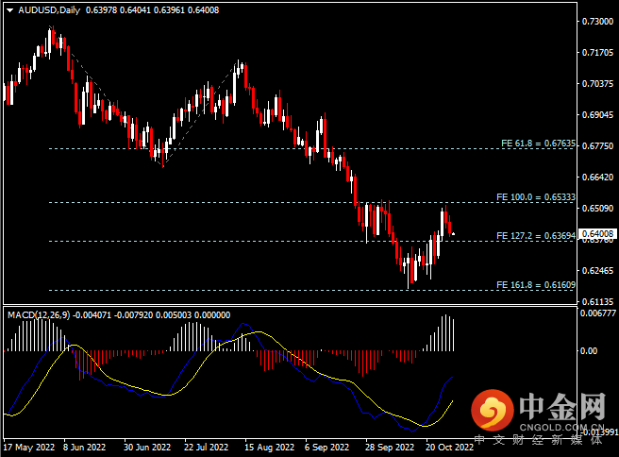
Task: Click the 0.62465 price scale value
Action: coord(597,271)
